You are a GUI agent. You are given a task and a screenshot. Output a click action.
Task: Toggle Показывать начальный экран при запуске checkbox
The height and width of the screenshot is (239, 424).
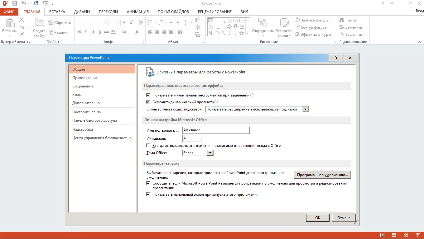pos(148,194)
